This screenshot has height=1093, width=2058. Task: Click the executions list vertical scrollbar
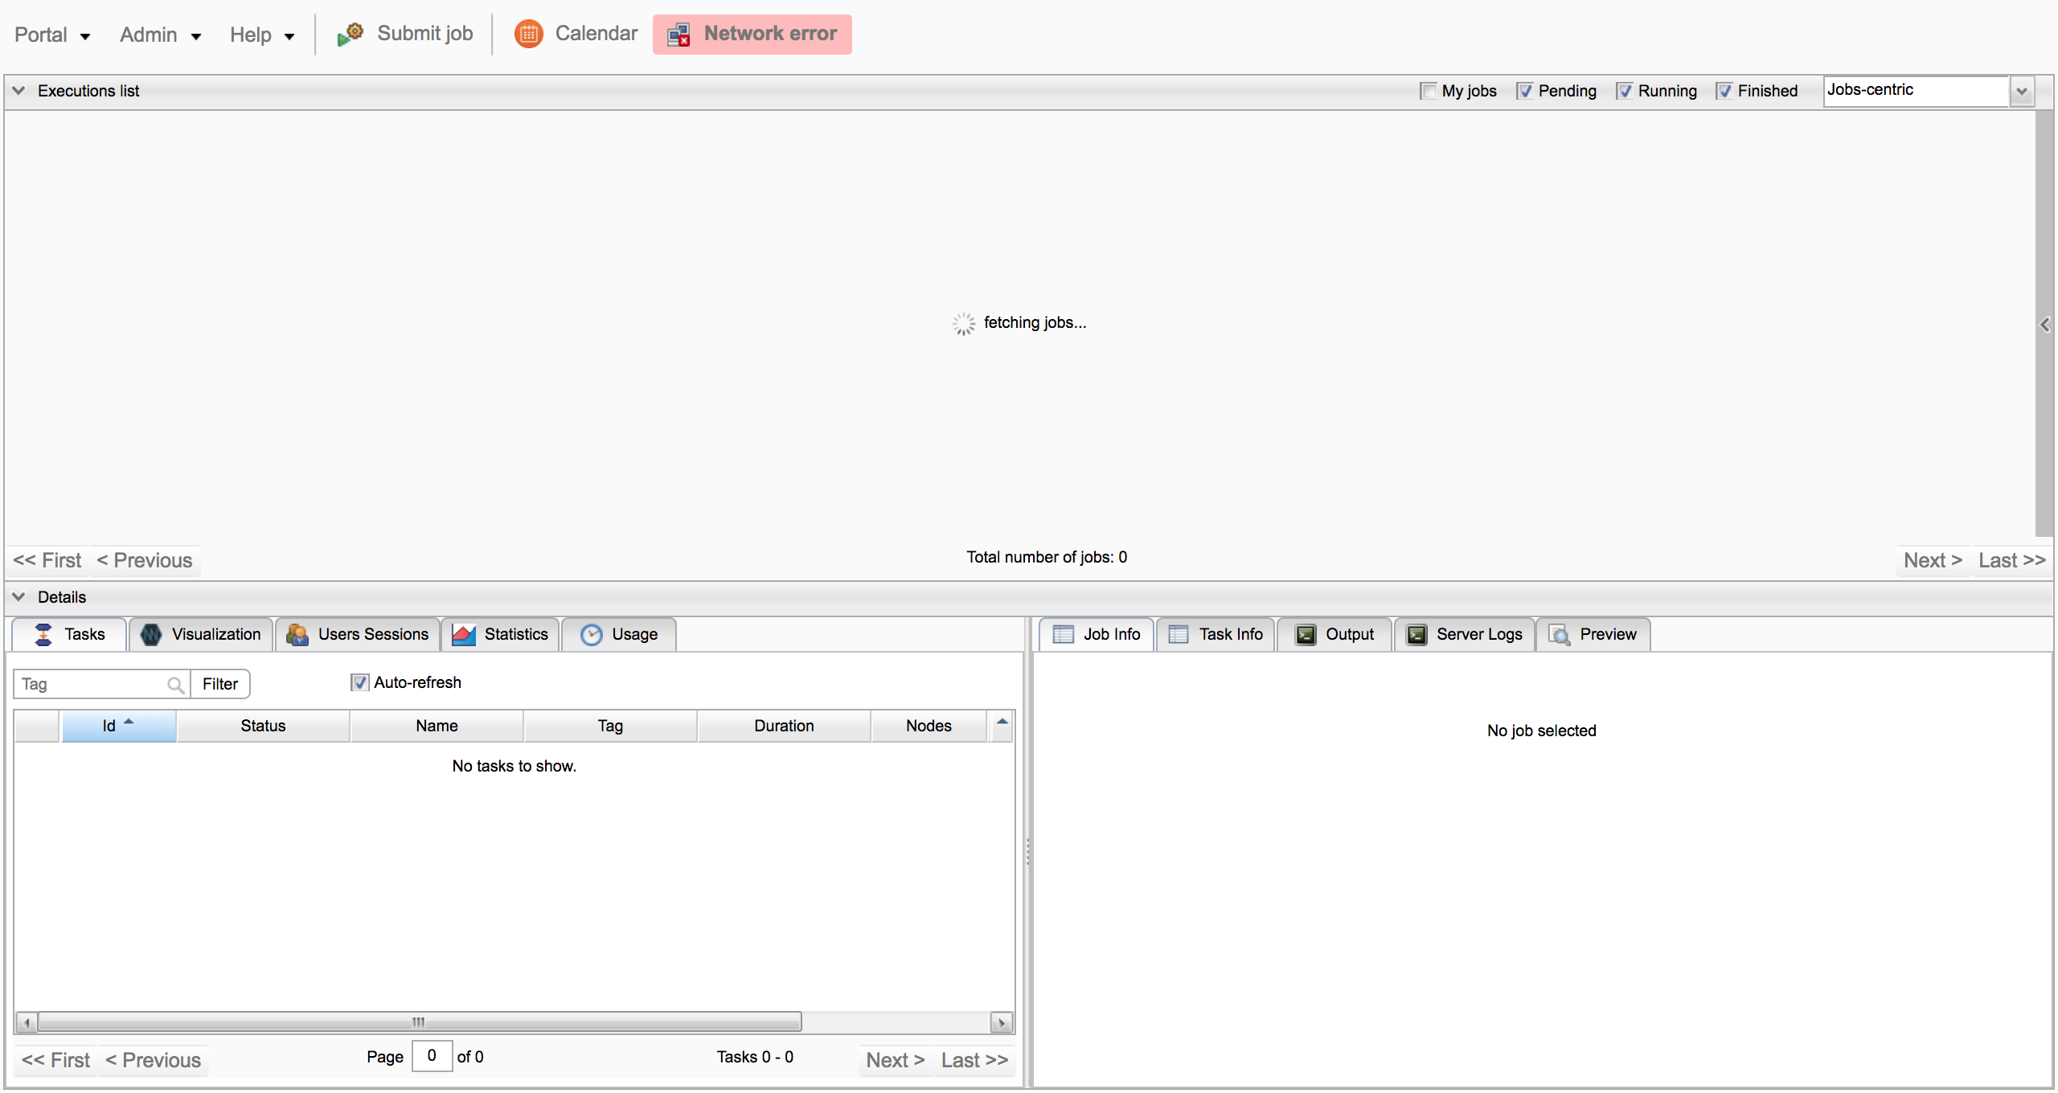click(x=2044, y=323)
